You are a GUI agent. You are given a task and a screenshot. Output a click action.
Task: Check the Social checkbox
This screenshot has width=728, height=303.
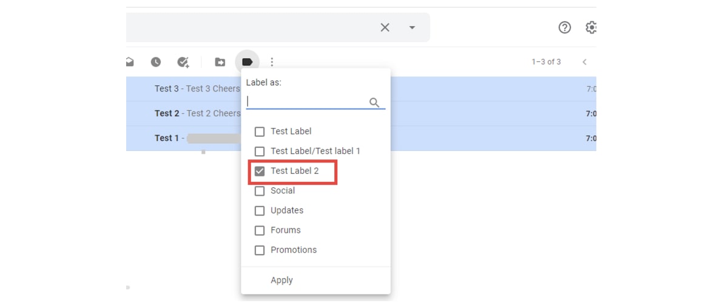(260, 191)
